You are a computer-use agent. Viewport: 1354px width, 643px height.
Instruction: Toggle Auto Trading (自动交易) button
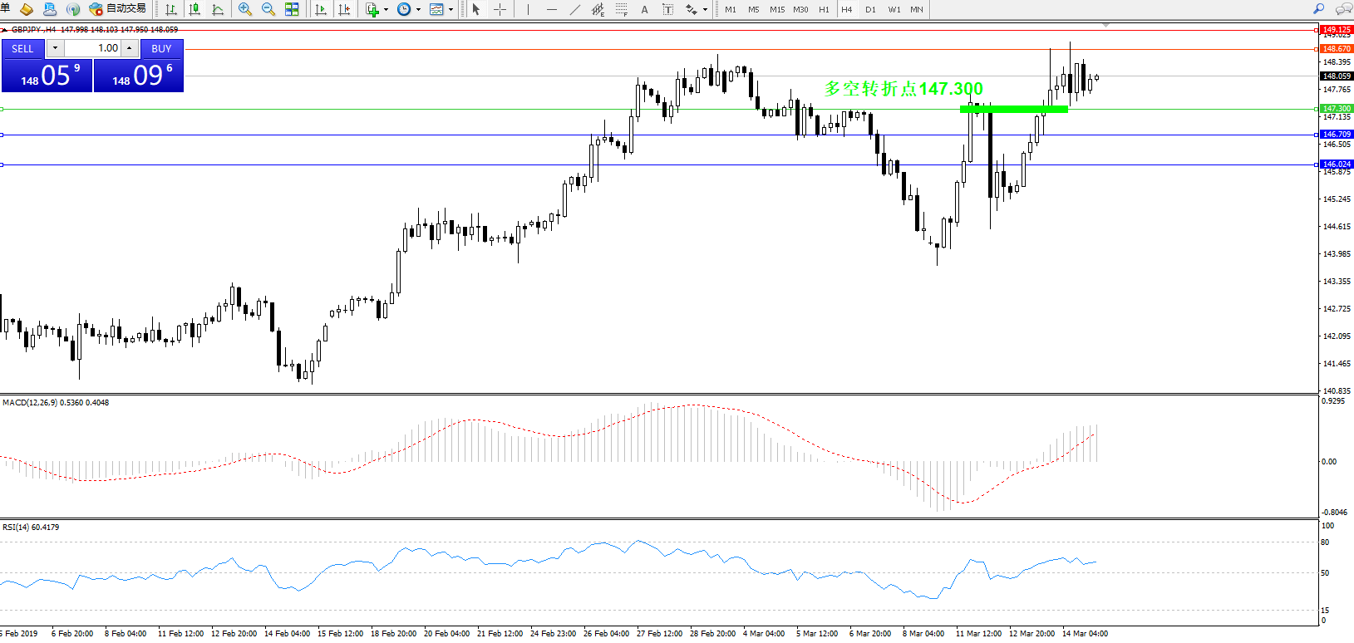click(x=118, y=9)
